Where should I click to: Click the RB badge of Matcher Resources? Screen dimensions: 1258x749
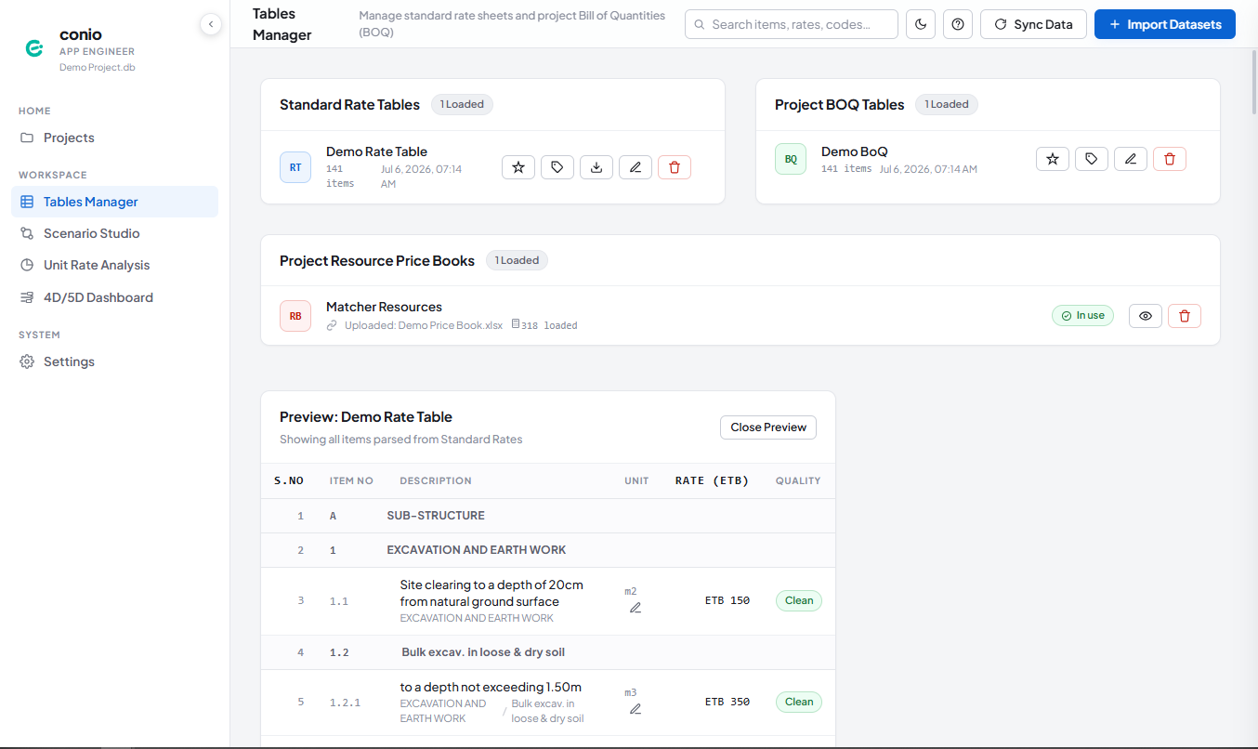(295, 316)
